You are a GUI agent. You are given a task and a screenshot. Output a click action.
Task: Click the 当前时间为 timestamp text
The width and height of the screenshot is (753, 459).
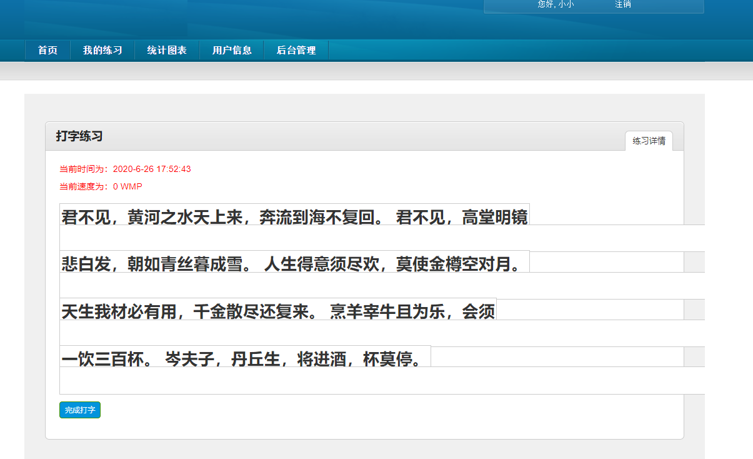tap(125, 169)
